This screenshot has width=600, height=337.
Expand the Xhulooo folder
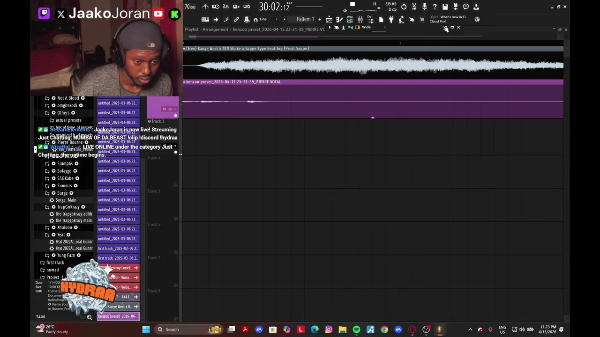(x=47, y=227)
